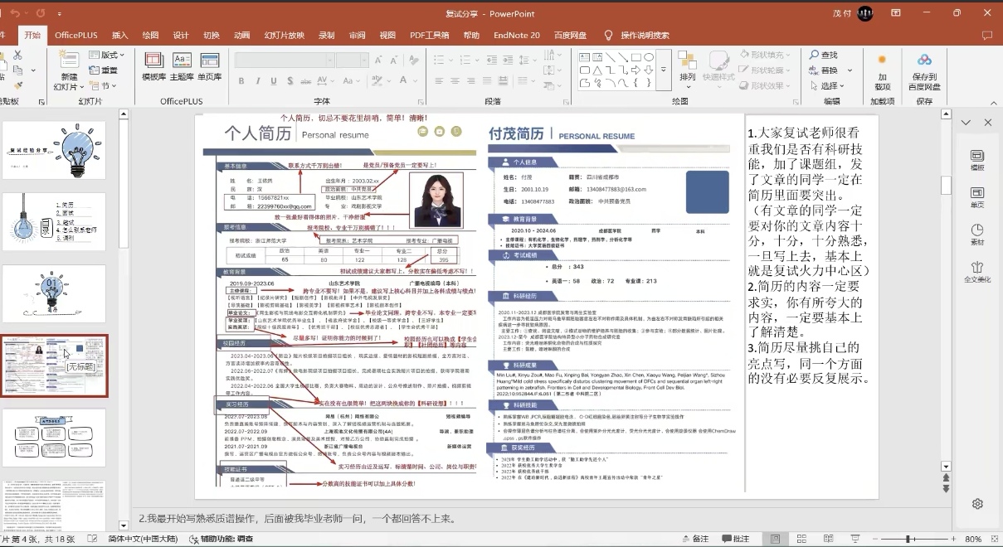Open the 主题库 theme library

pyautogui.click(x=182, y=66)
